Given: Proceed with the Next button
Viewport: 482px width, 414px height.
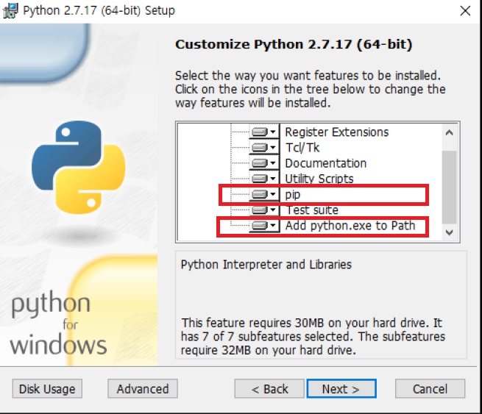Looking at the screenshot, I should 341,389.
